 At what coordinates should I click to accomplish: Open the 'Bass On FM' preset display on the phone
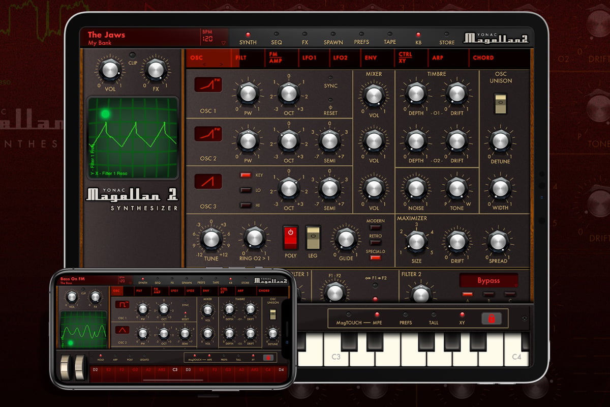click(88, 280)
